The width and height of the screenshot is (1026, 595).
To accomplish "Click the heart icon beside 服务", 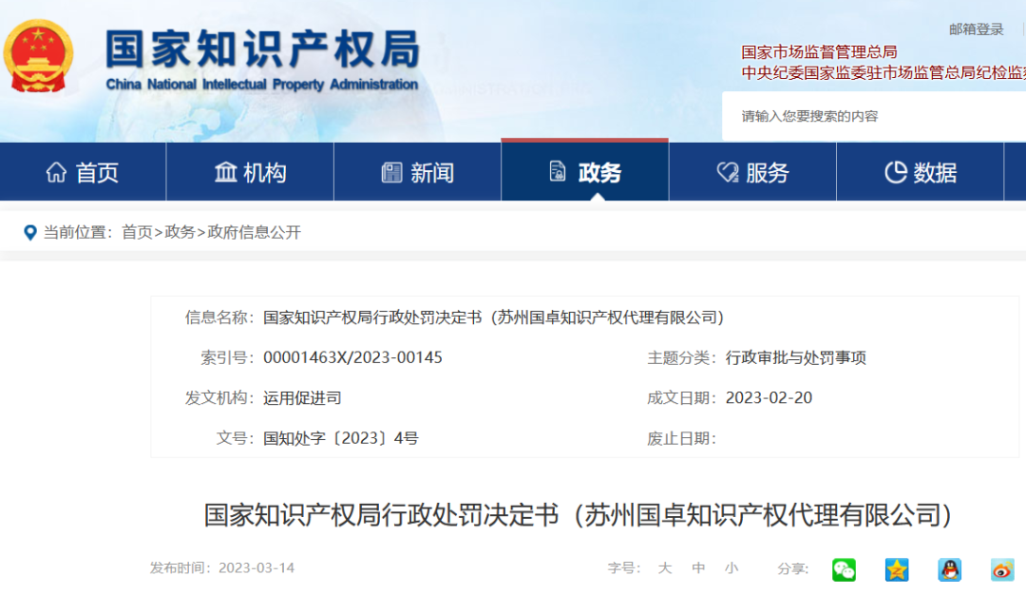I will tap(728, 172).
